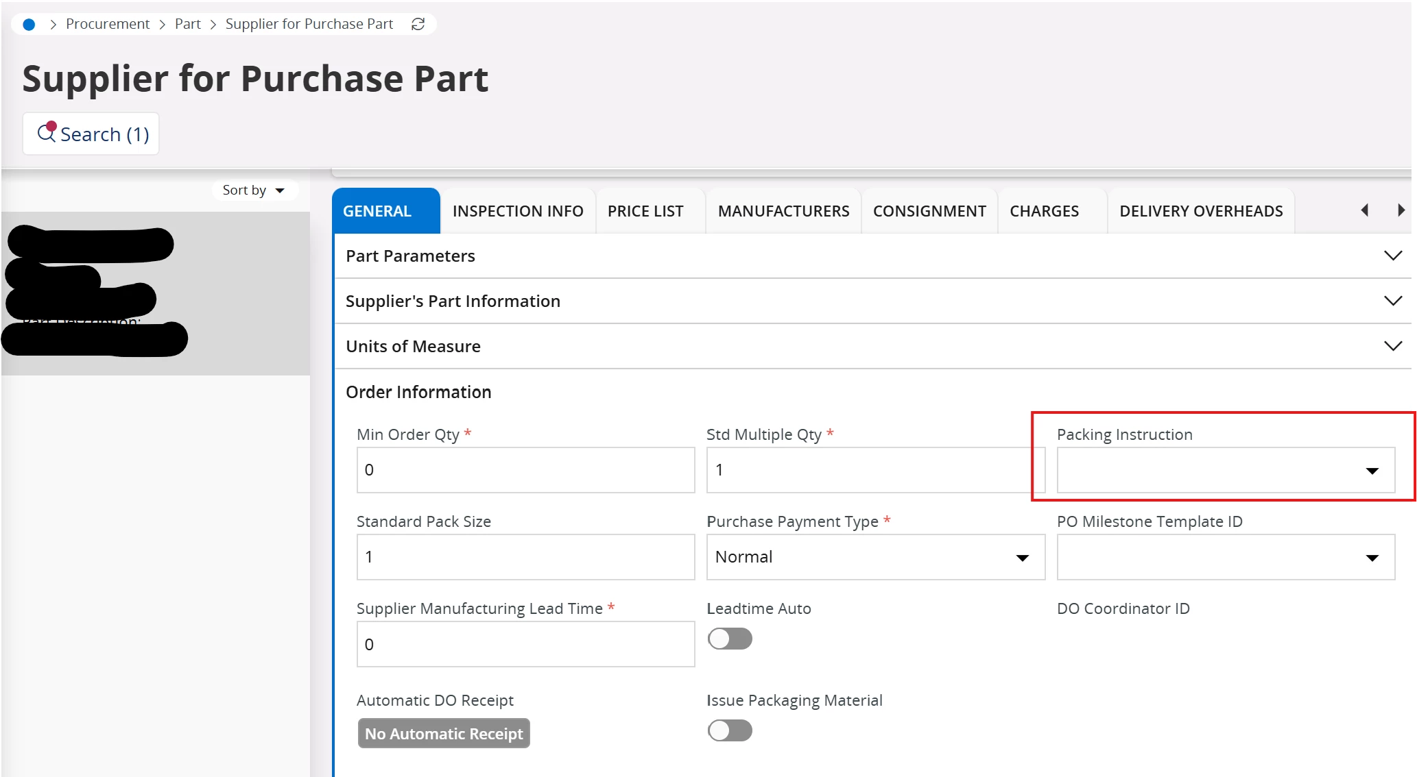Switch to the Price List tab
Image resolution: width=1417 pixels, height=777 pixels.
tap(645, 211)
